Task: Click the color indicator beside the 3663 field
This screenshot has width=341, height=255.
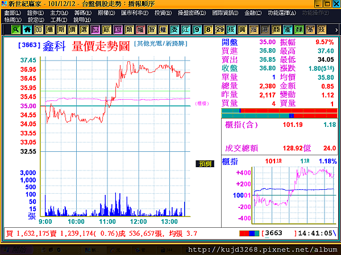Action: (249, 233)
